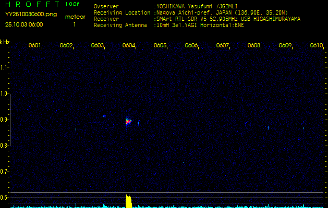The image size is (328, 208).
Task: Select the 0610 time marker
Action: 316,46
